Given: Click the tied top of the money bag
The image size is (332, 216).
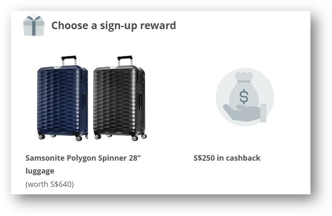Looking at the screenshot, I should [x=244, y=77].
